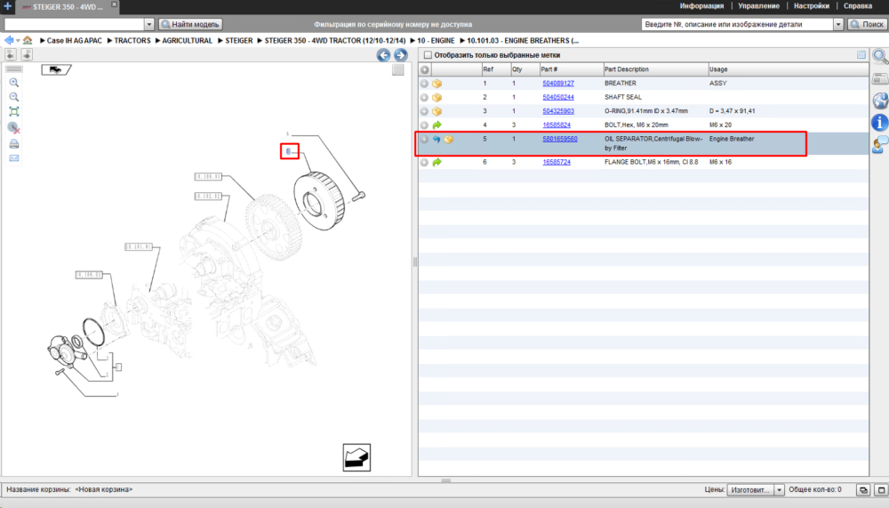
Task: Close the STEIGER 350 tab
Action: click(x=114, y=4)
